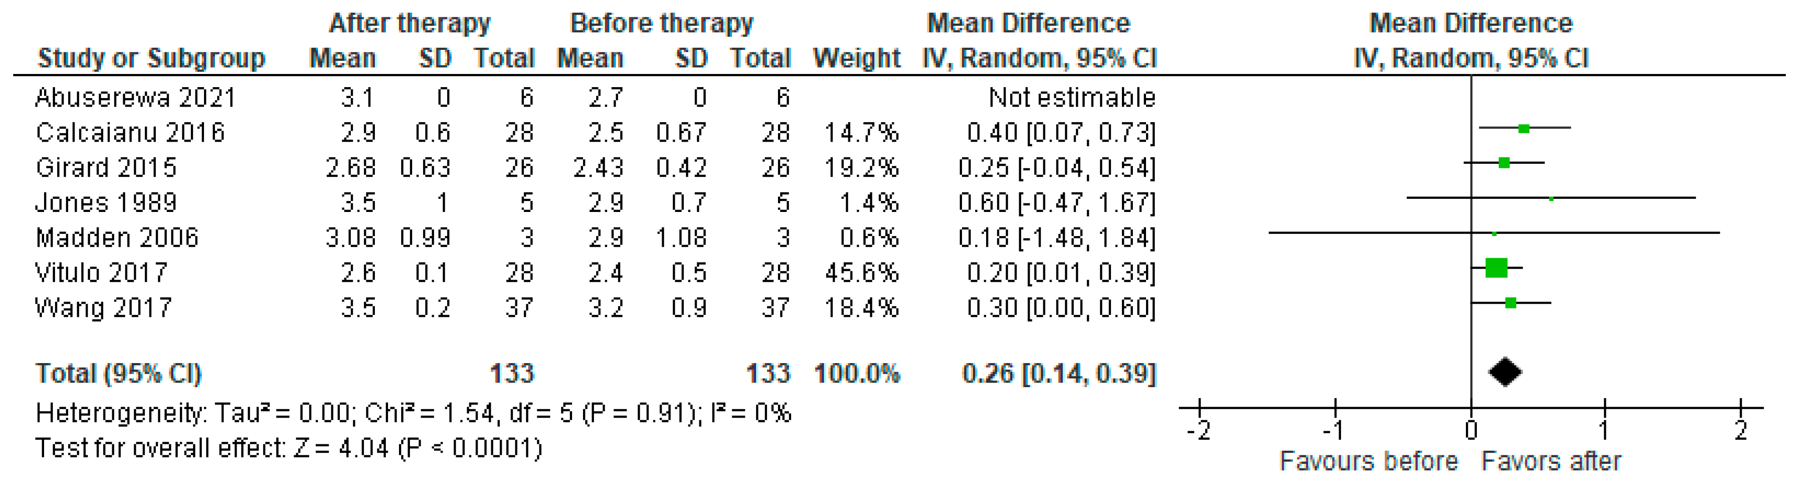Viewport: 1804px width, 487px height.
Task: Click the tiny green marker for Jones 1989
Action: click(1551, 199)
